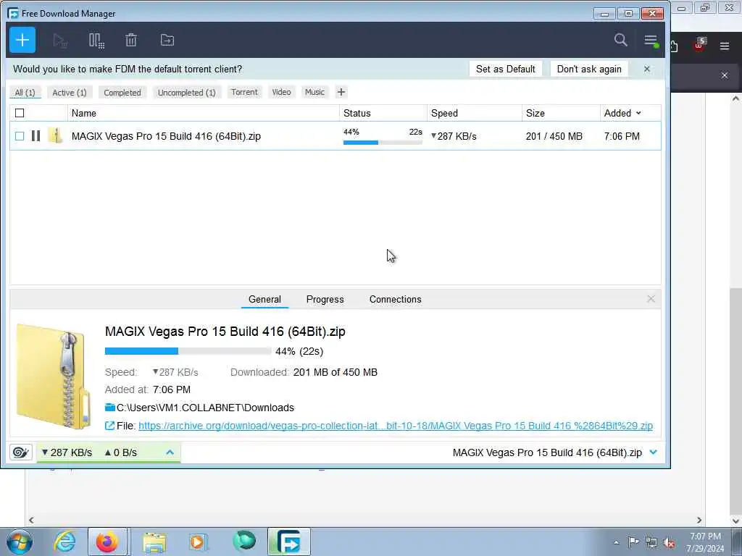This screenshot has height=556, width=742.
Task: Sort by the Name column header
Action: click(x=204, y=113)
